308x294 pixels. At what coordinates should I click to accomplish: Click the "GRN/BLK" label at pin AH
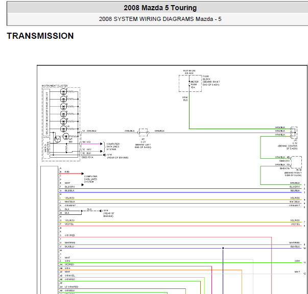[69, 290]
